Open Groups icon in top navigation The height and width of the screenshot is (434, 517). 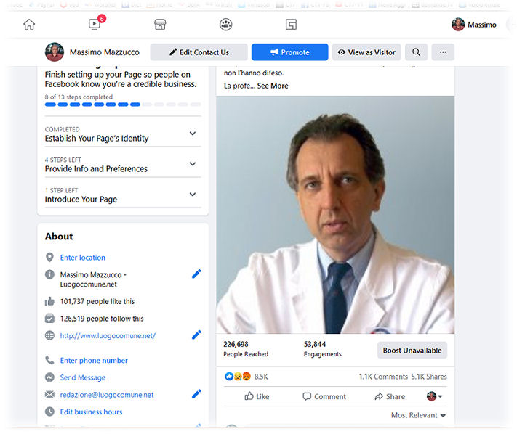tap(226, 25)
